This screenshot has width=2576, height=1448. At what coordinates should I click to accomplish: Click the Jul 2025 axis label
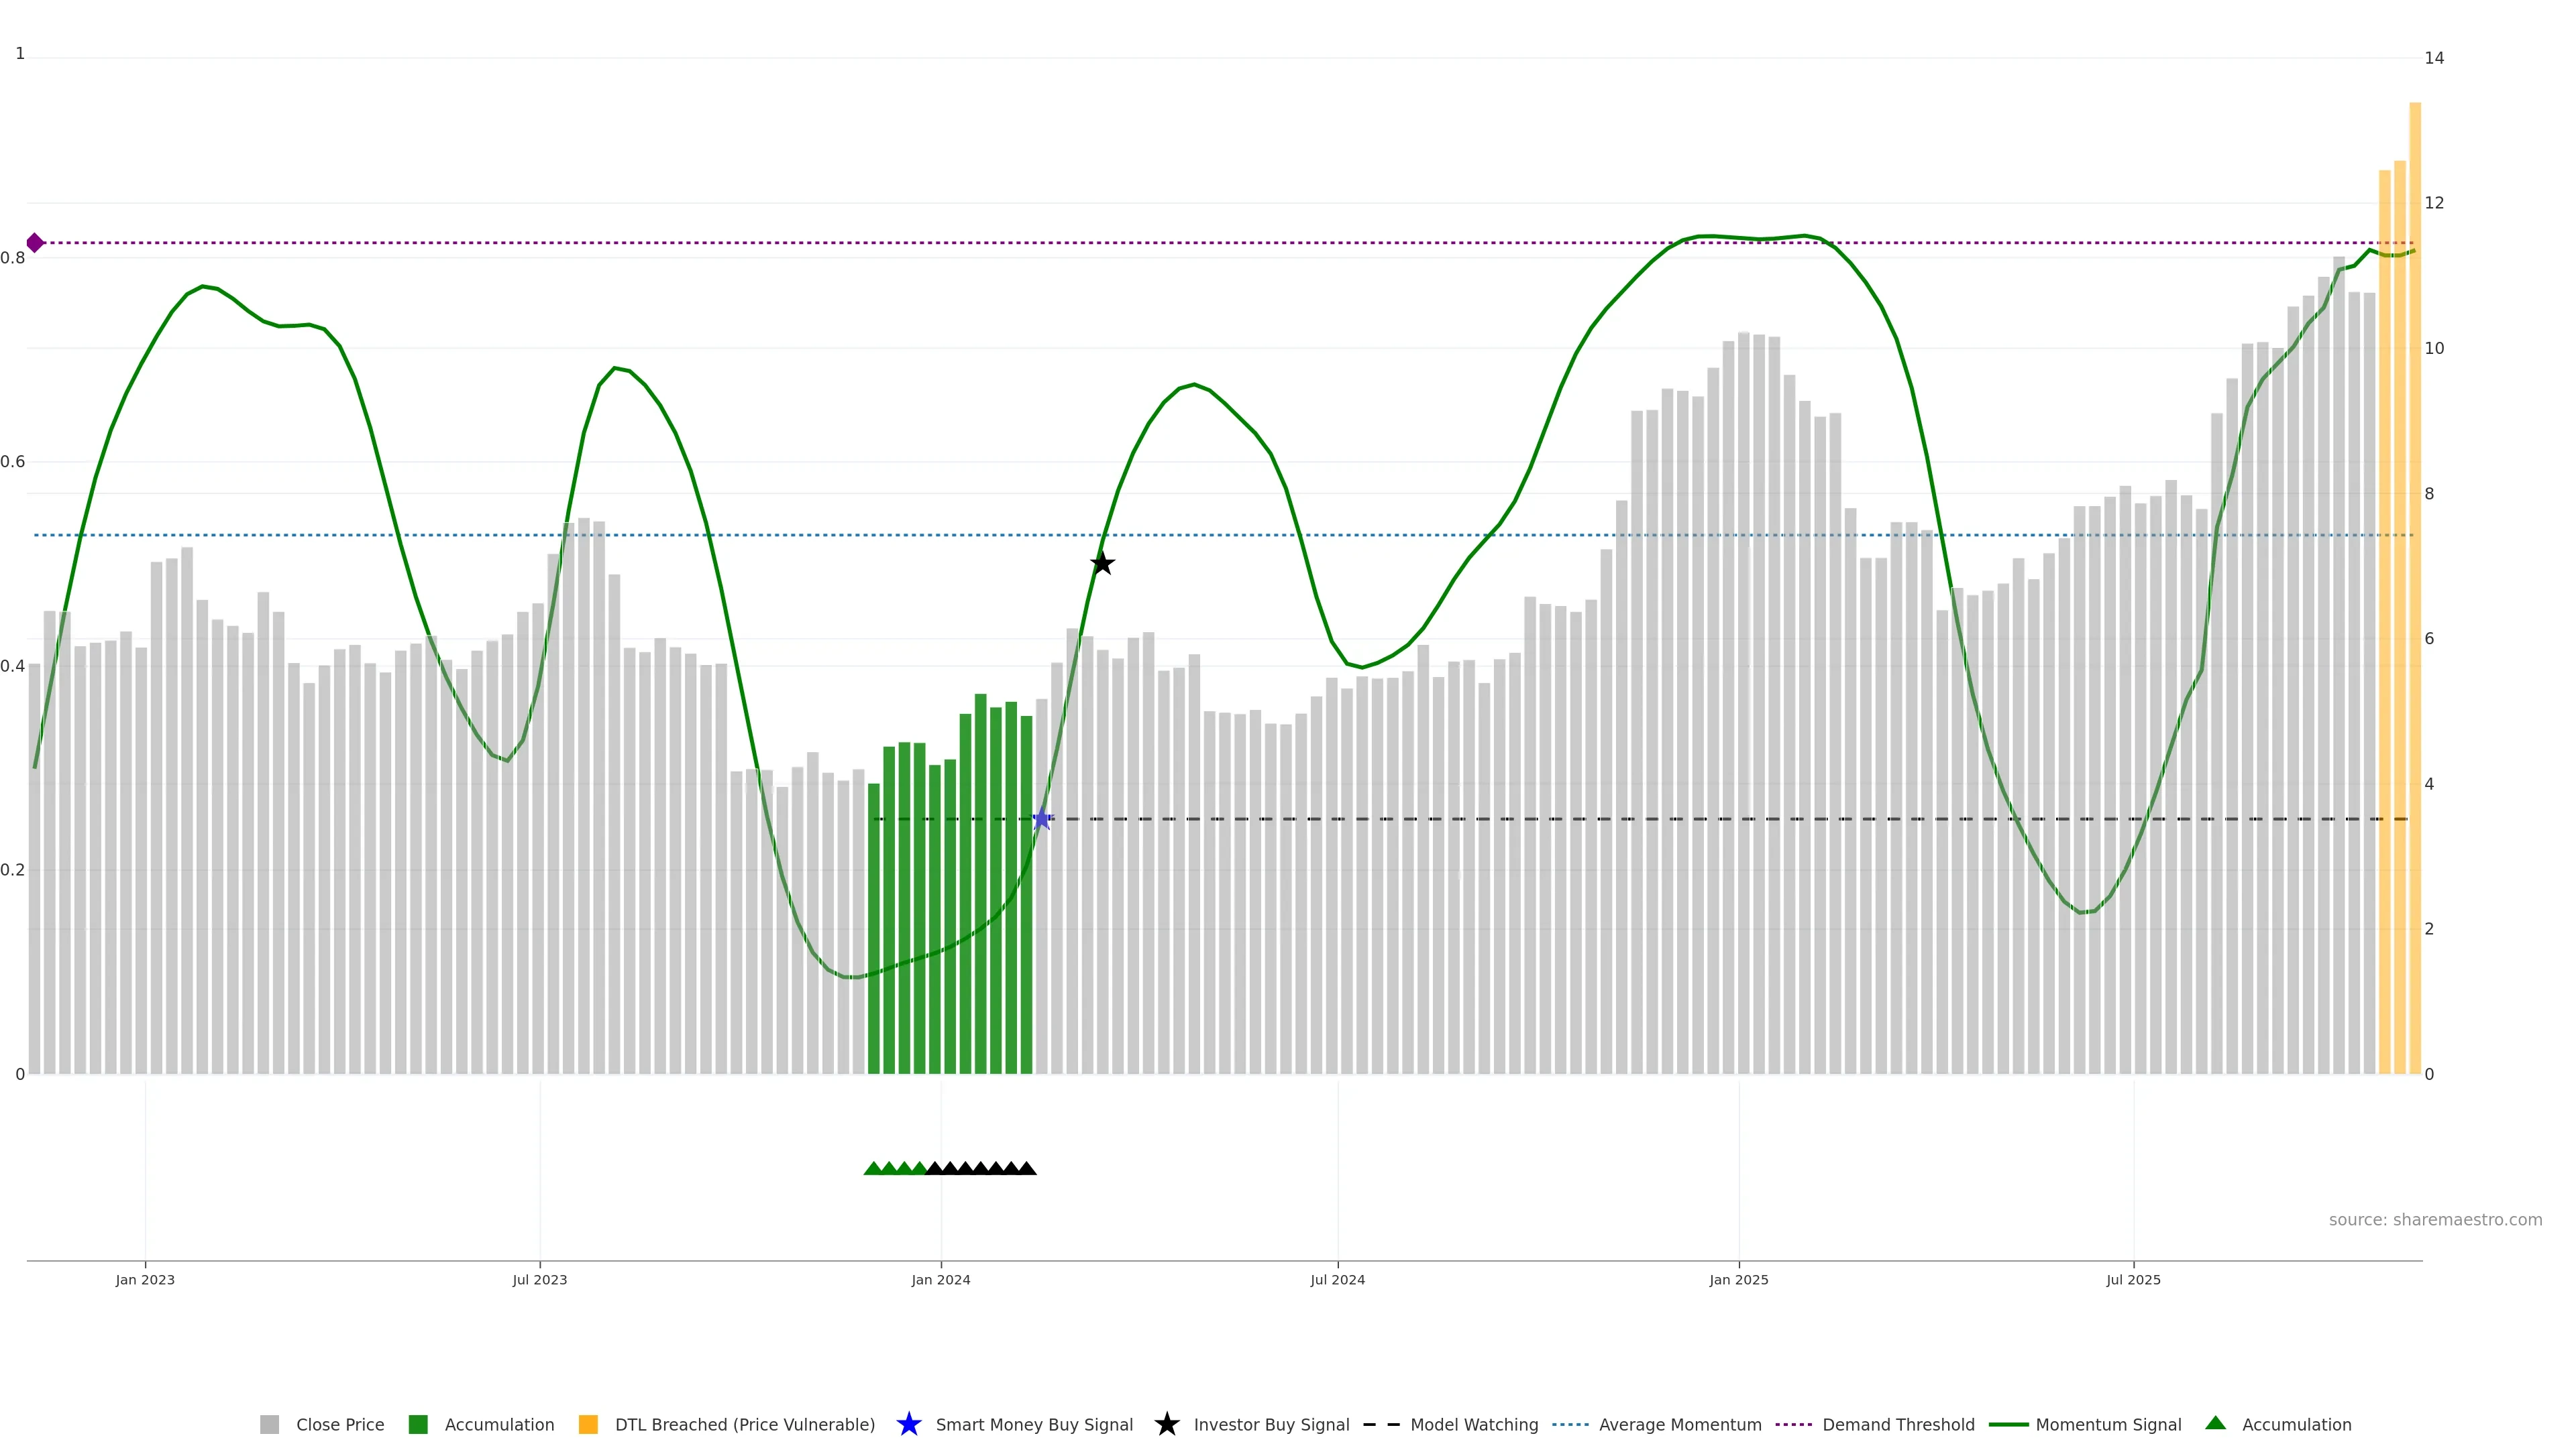(x=2133, y=1280)
